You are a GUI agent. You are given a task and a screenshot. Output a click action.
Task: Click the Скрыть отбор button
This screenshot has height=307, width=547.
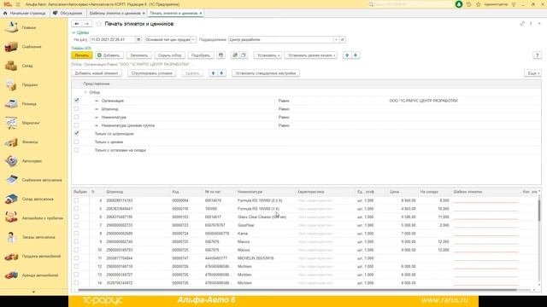(170, 55)
